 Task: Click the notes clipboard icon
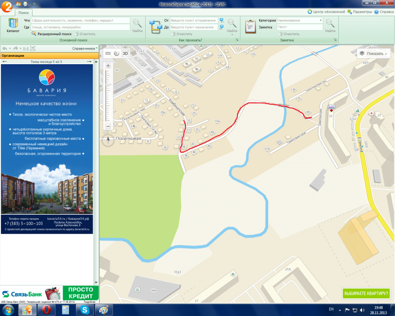pos(250,24)
